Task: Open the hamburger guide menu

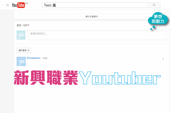Action: click(x=7, y=5)
